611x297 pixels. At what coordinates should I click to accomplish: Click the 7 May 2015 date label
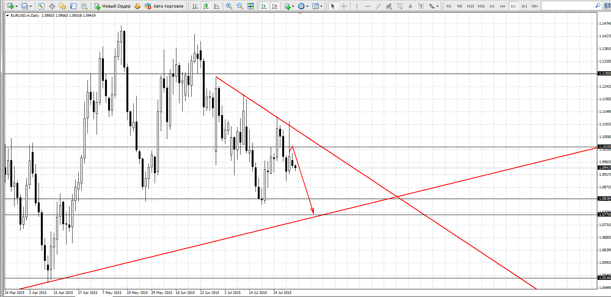(x=112, y=293)
